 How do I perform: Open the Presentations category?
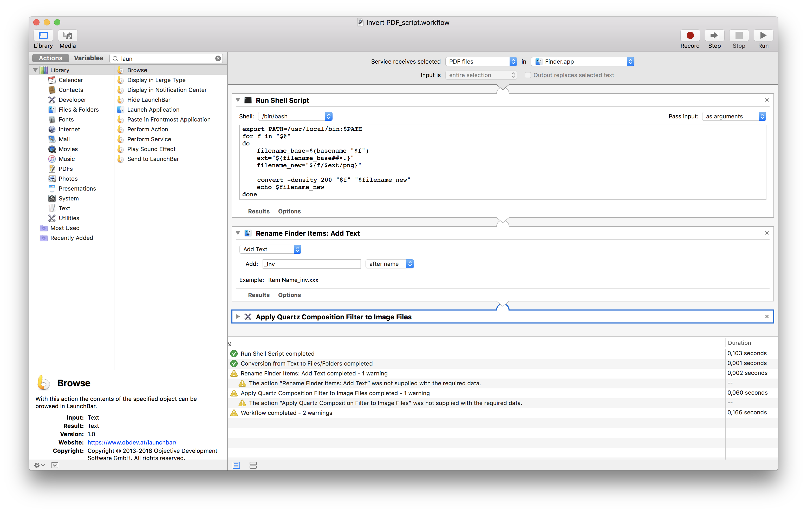[77, 188]
